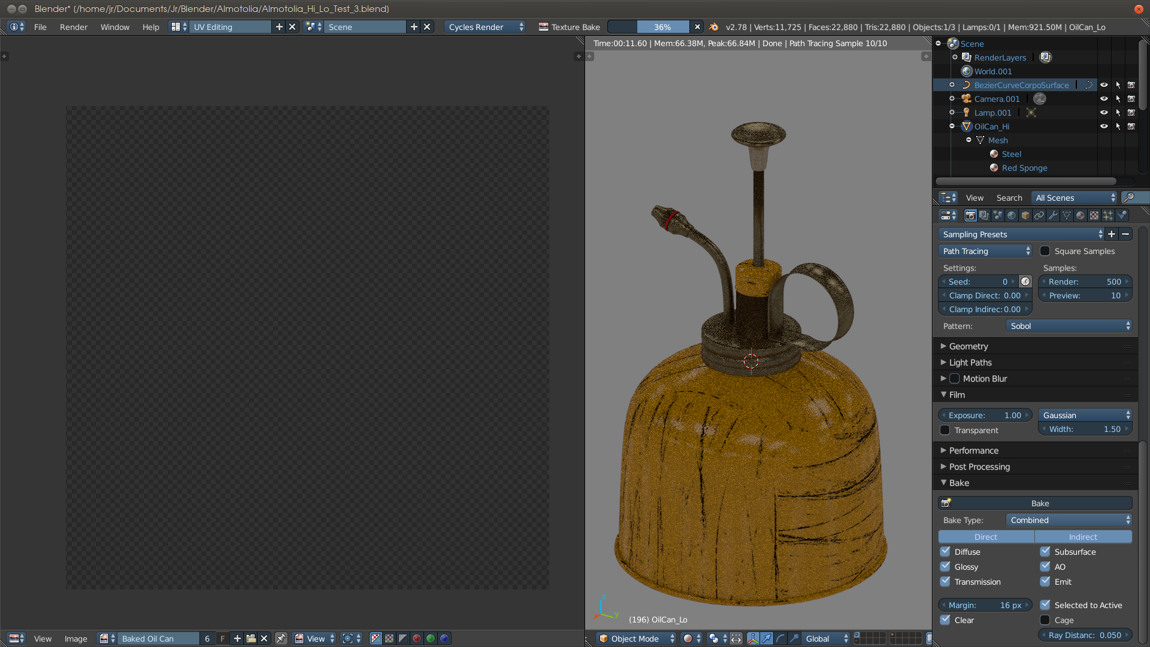Open the Bake Type Combined dropdown
This screenshot has width=1150, height=647.
coord(1069,520)
